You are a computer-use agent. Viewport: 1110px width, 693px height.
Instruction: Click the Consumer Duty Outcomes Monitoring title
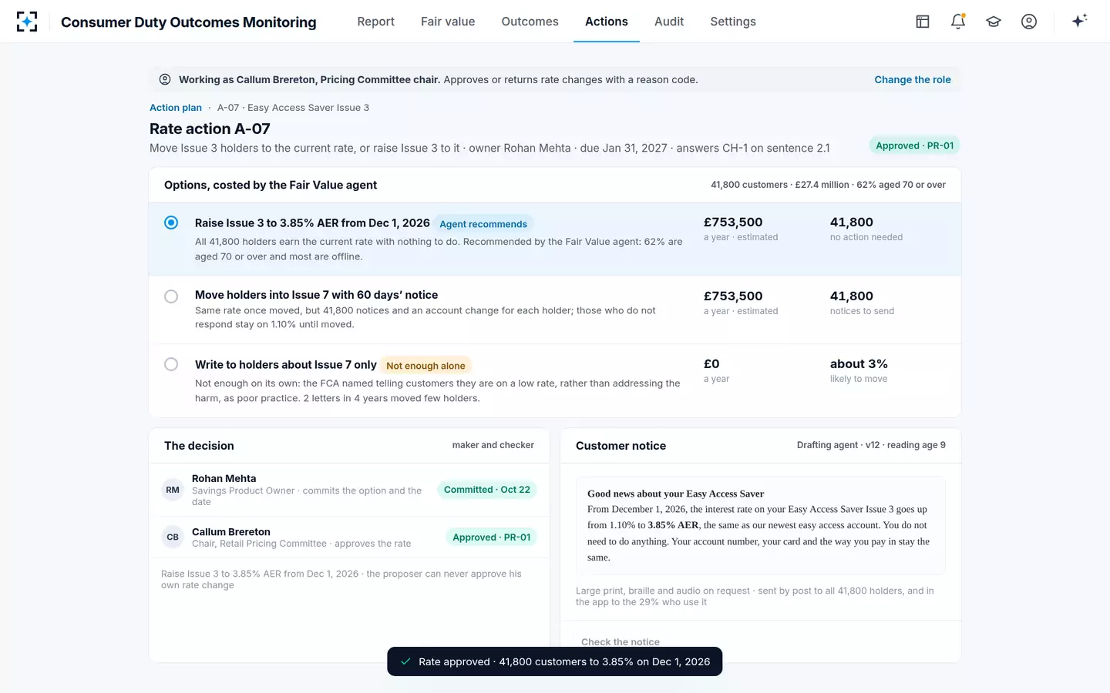[189, 22]
